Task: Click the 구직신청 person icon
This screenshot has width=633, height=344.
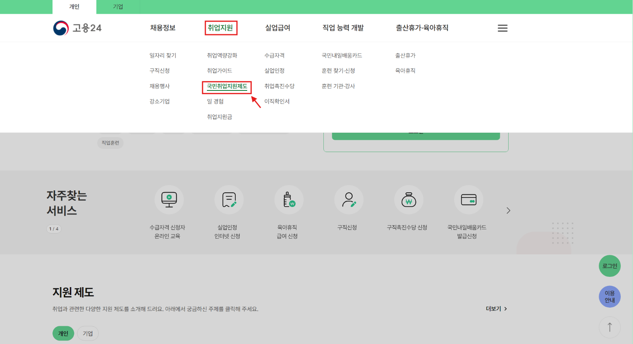Action: point(349,199)
